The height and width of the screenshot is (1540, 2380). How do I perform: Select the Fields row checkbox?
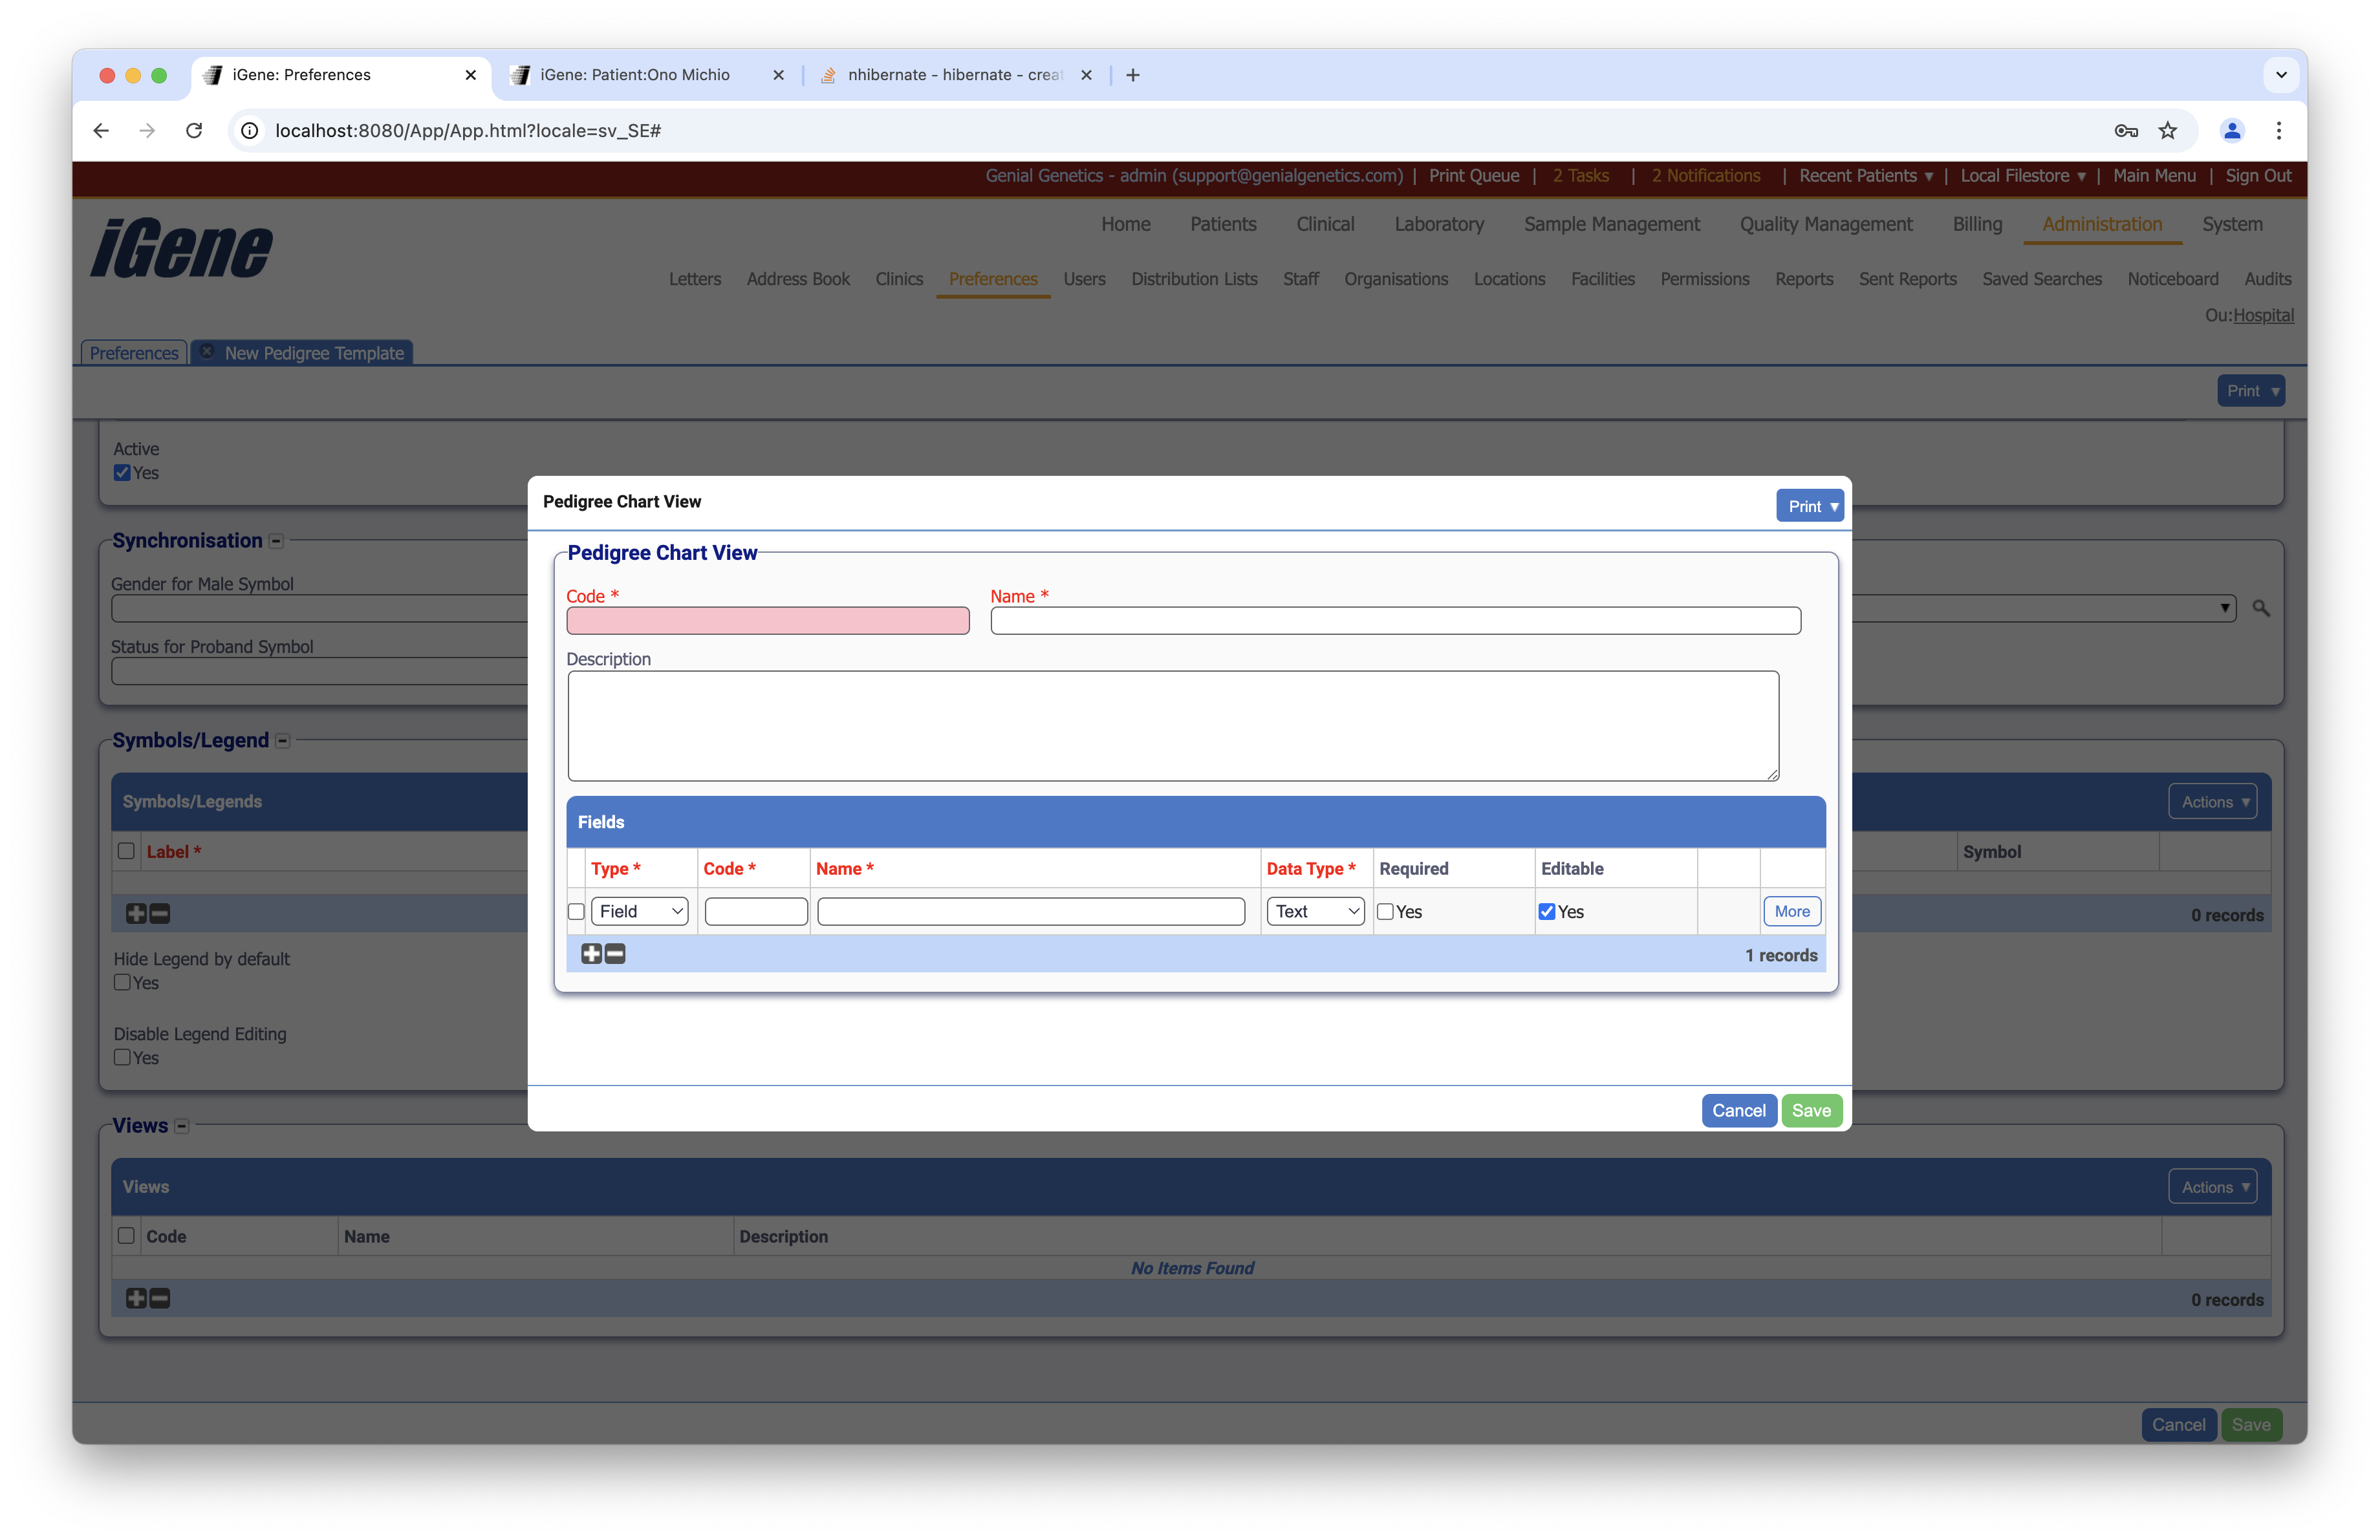click(x=576, y=912)
